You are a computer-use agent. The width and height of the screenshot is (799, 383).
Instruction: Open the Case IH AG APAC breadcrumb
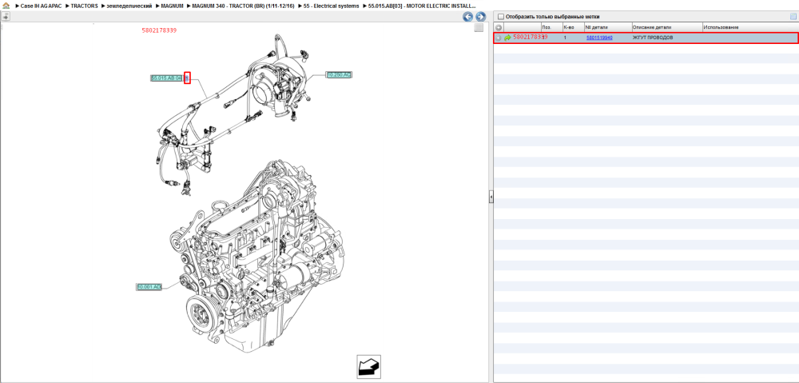pos(42,6)
